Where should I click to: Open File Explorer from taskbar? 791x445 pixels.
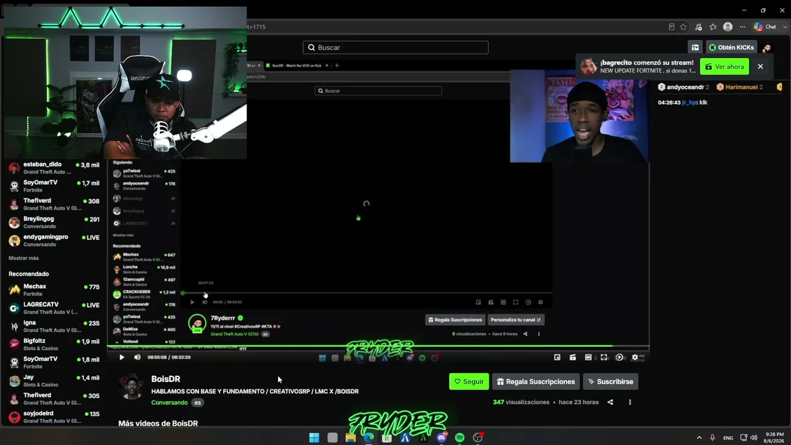(350, 438)
